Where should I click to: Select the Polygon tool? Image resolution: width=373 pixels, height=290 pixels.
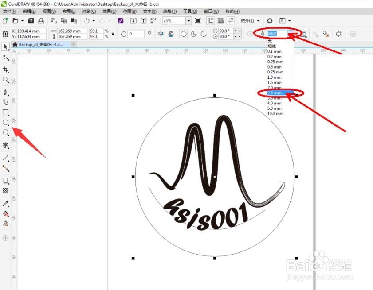pyautogui.click(x=6, y=132)
